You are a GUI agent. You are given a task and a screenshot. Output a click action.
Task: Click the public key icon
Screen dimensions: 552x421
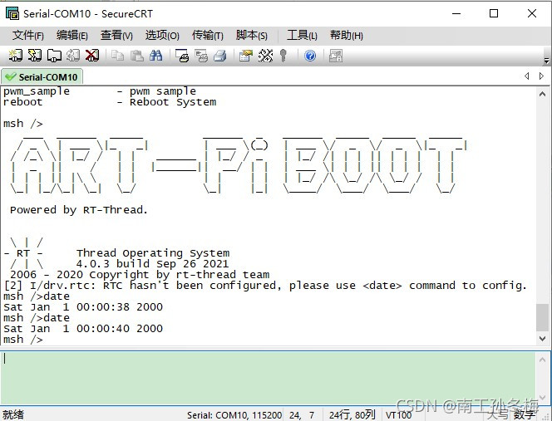tap(283, 56)
